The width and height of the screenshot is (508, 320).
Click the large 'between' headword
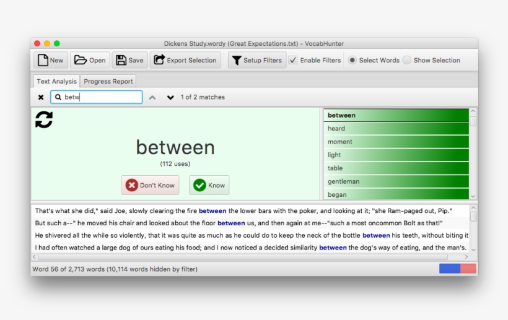[x=175, y=147]
